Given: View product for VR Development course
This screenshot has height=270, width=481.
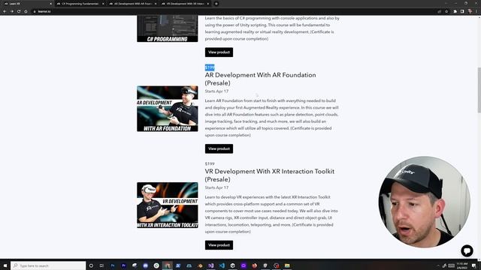Looking at the screenshot, I should click(x=219, y=245).
